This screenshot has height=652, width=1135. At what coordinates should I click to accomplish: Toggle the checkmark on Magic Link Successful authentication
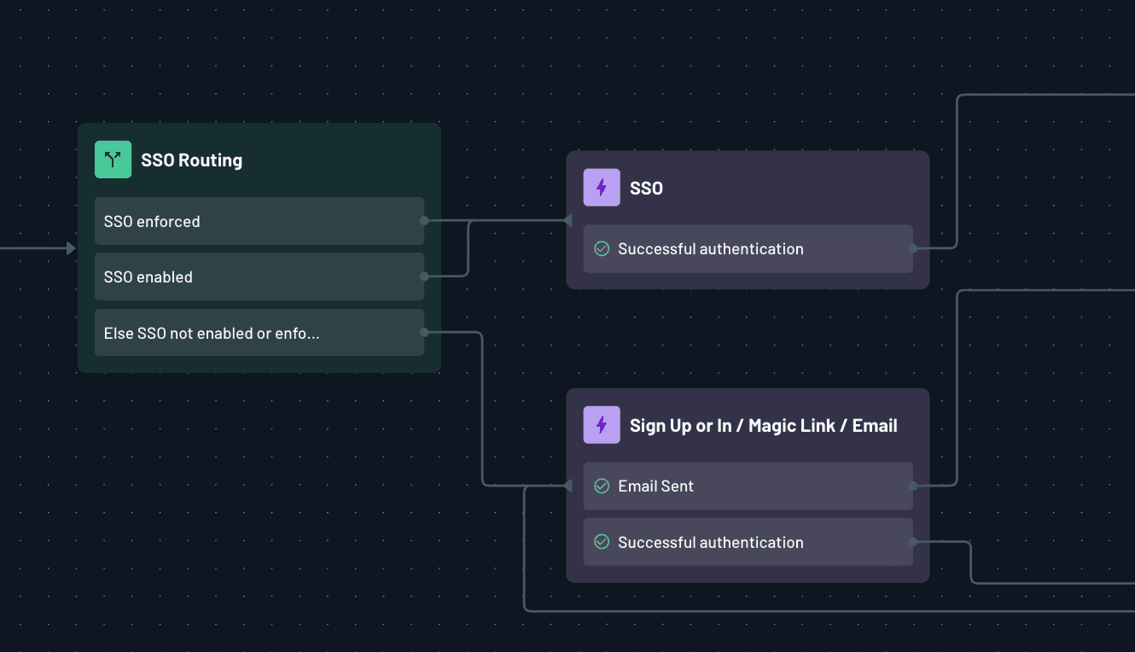pyautogui.click(x=602, y=542)
